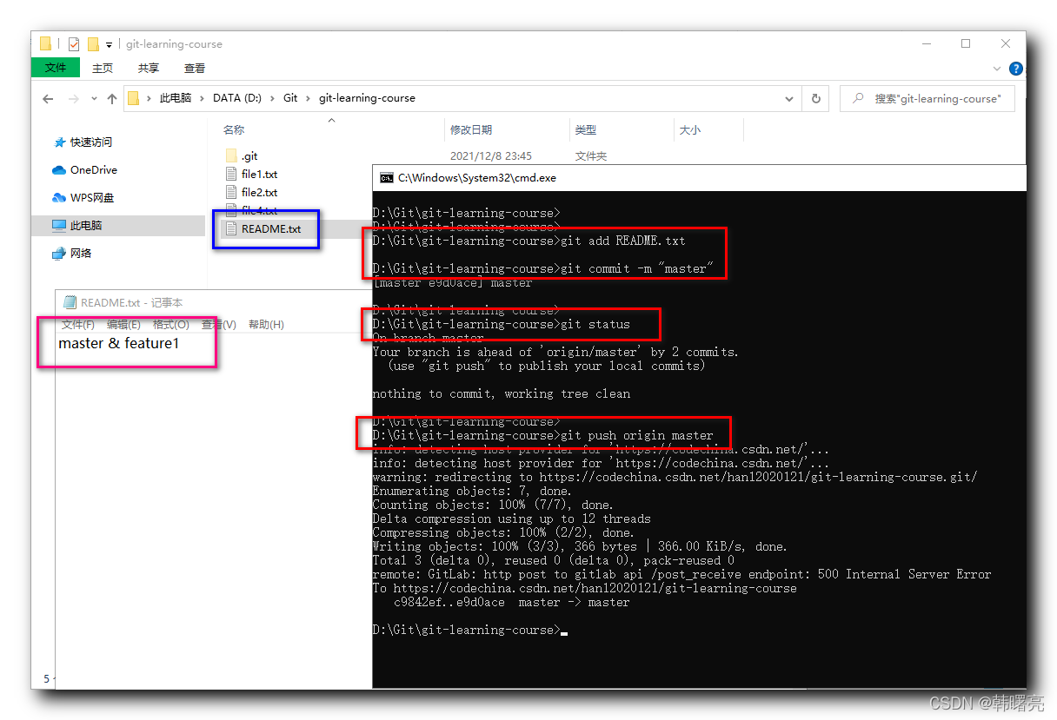This screenshot has width=1057, height=720.
Task: Click 'git add README.txt' command line in cmd
Action: point(528,241)
